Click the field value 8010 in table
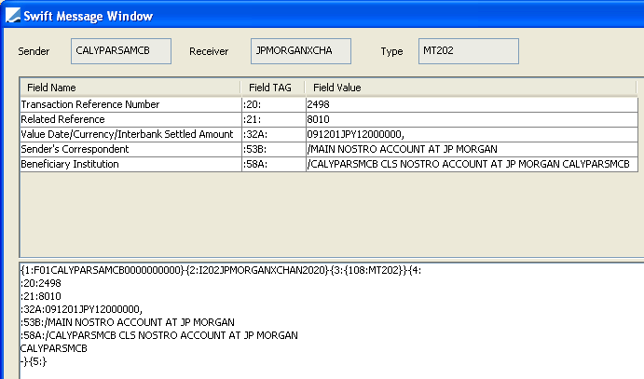 (472, 119)
